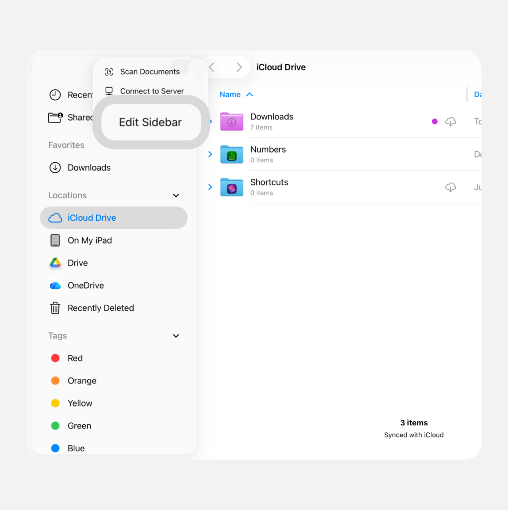508x510 pixels.
Task: Click the Shortcuts folder icon in file list
Action: pos(231,187)
